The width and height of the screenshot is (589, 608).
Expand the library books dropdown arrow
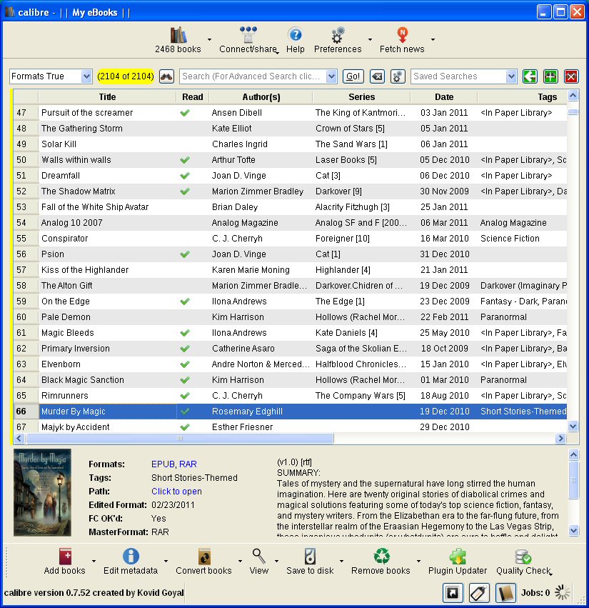(210, 39)
